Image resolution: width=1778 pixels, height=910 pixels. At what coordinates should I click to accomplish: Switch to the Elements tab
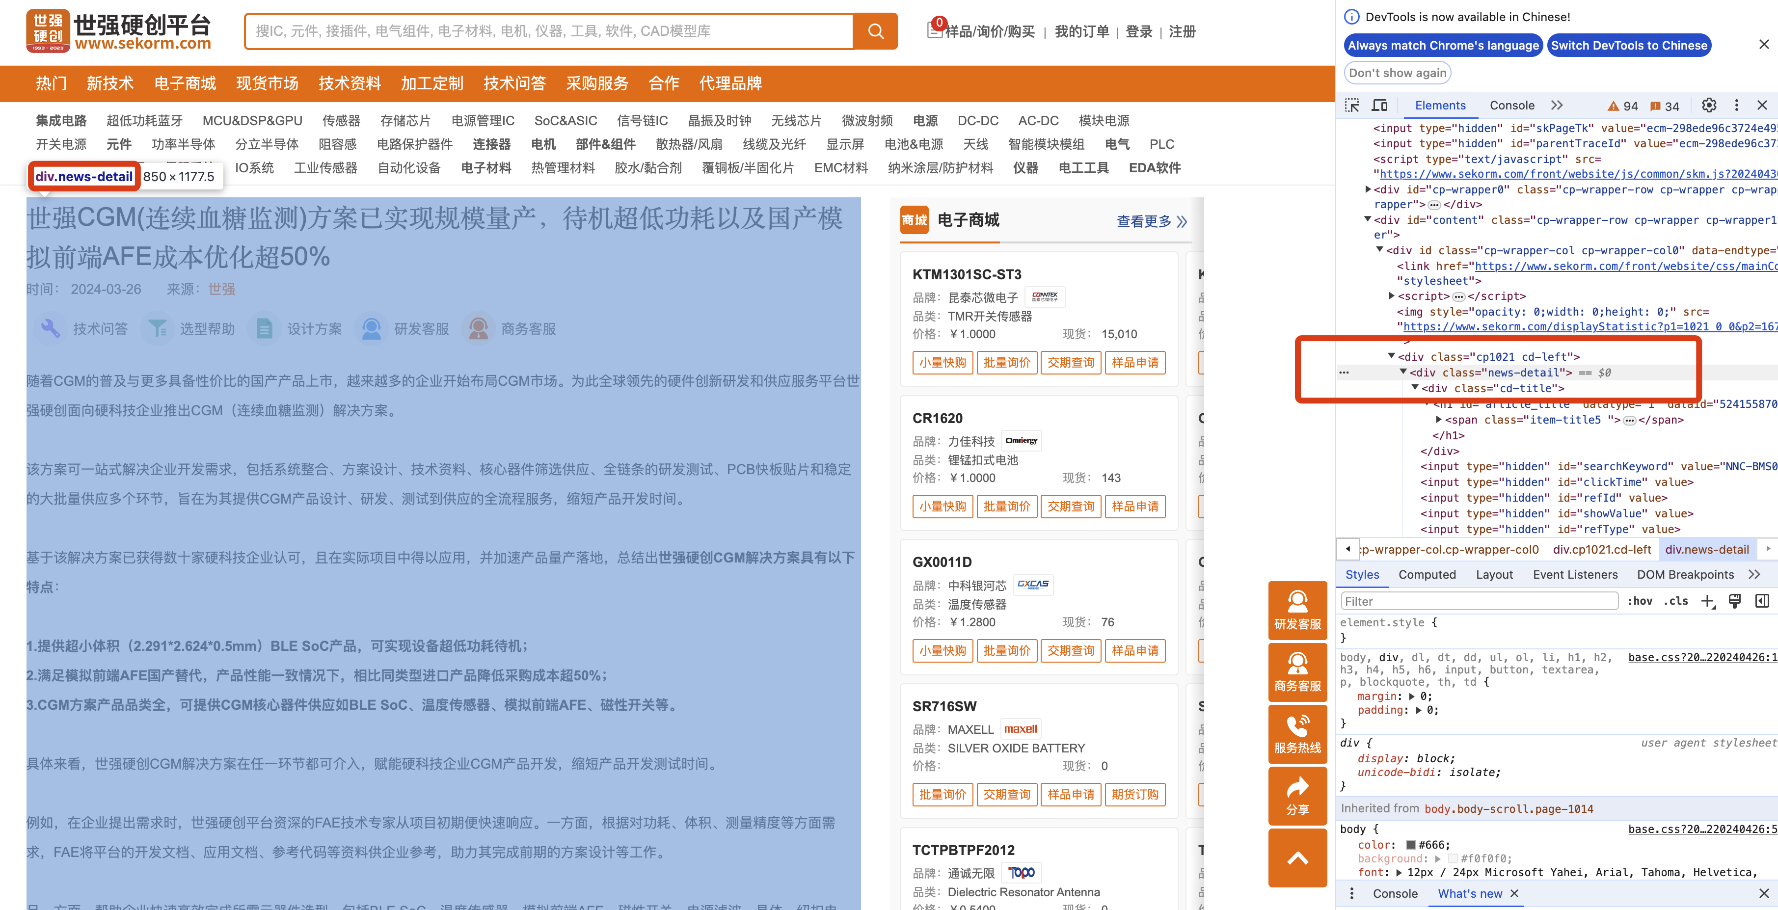click(1440, 106)
